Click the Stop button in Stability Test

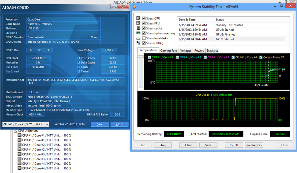pos(162,145)
